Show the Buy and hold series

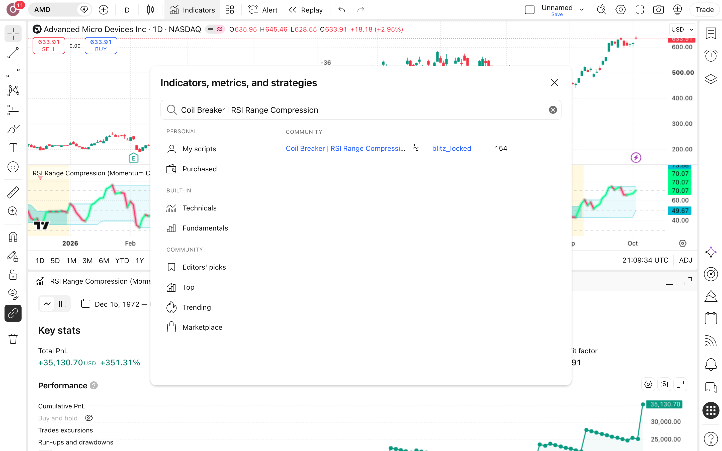pos(88,418)
